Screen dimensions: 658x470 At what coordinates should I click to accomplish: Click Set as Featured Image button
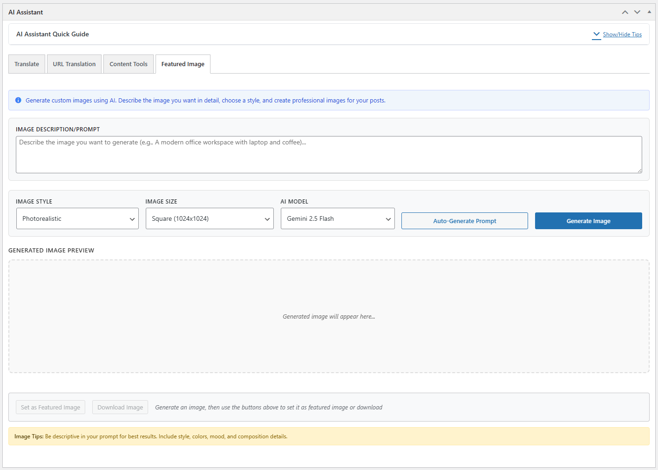pos(50,407)
